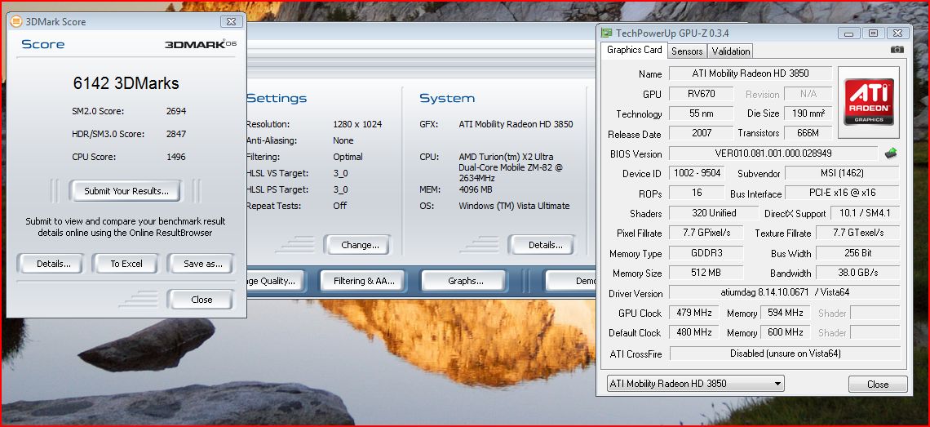Click the Resolution value 1280 x 1024

coord(357,124)
